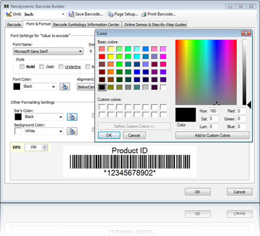
Task: Expand the Unit dropdown showing Inch
Action: [63, 14]
